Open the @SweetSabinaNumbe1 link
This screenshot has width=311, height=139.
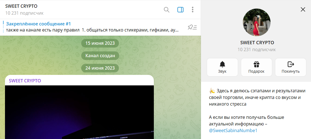point(233,130)
